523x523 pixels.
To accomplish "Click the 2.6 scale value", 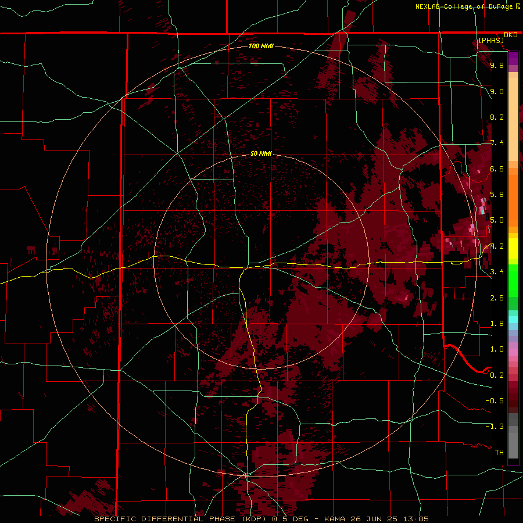I will [497, 298].
